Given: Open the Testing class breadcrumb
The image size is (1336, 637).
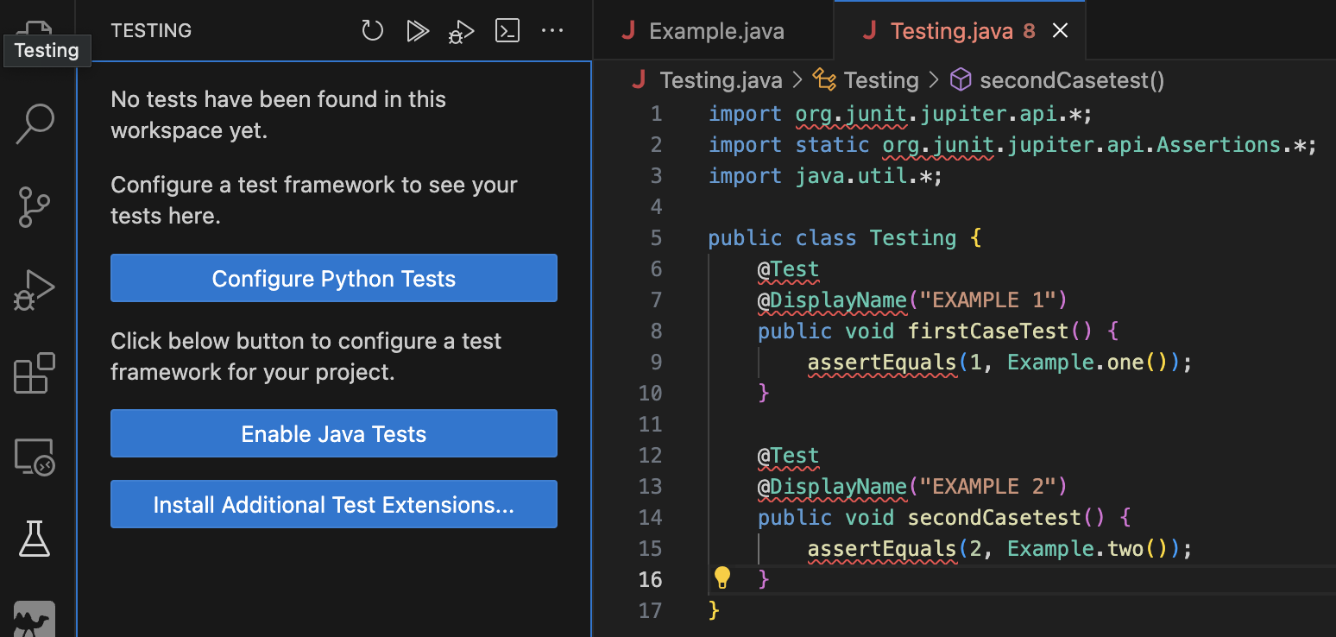Looking at the screenshot, I should pyautogui.click(x=881, y=79).
